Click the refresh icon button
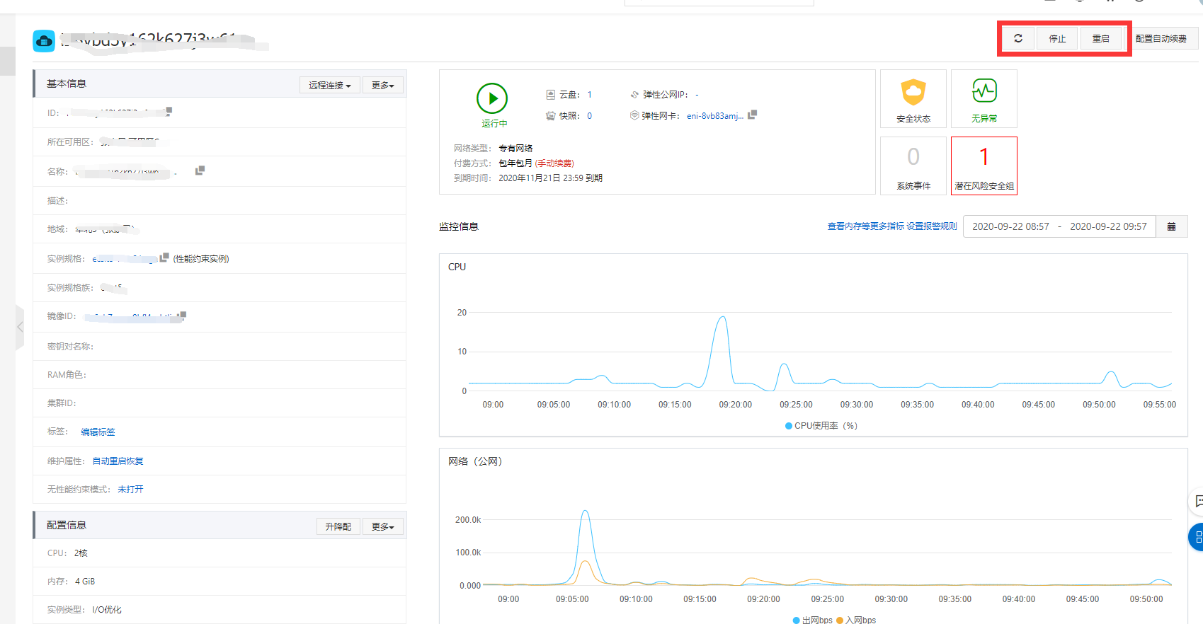1203x624 pixels. pyautogui.click(x=1017, y=38)
